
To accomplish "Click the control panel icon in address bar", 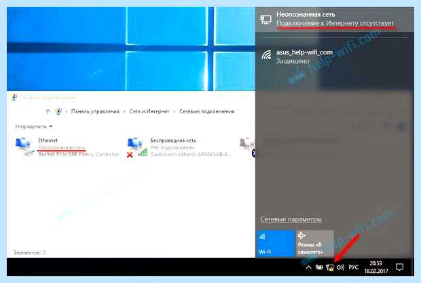I will pyautogui.click(x=58, y=111).
